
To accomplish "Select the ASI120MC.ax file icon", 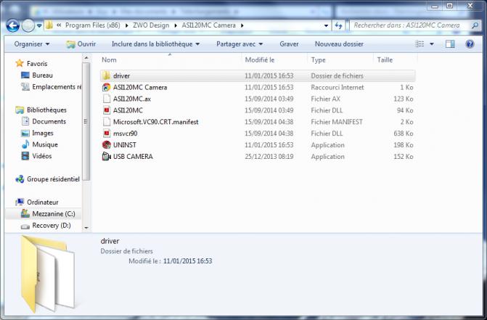I will click(107, 99).
